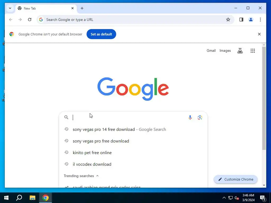This screenshot has height=203, width=271.
Task: Open a new tab with the plus button
Action: pos(82,8)
